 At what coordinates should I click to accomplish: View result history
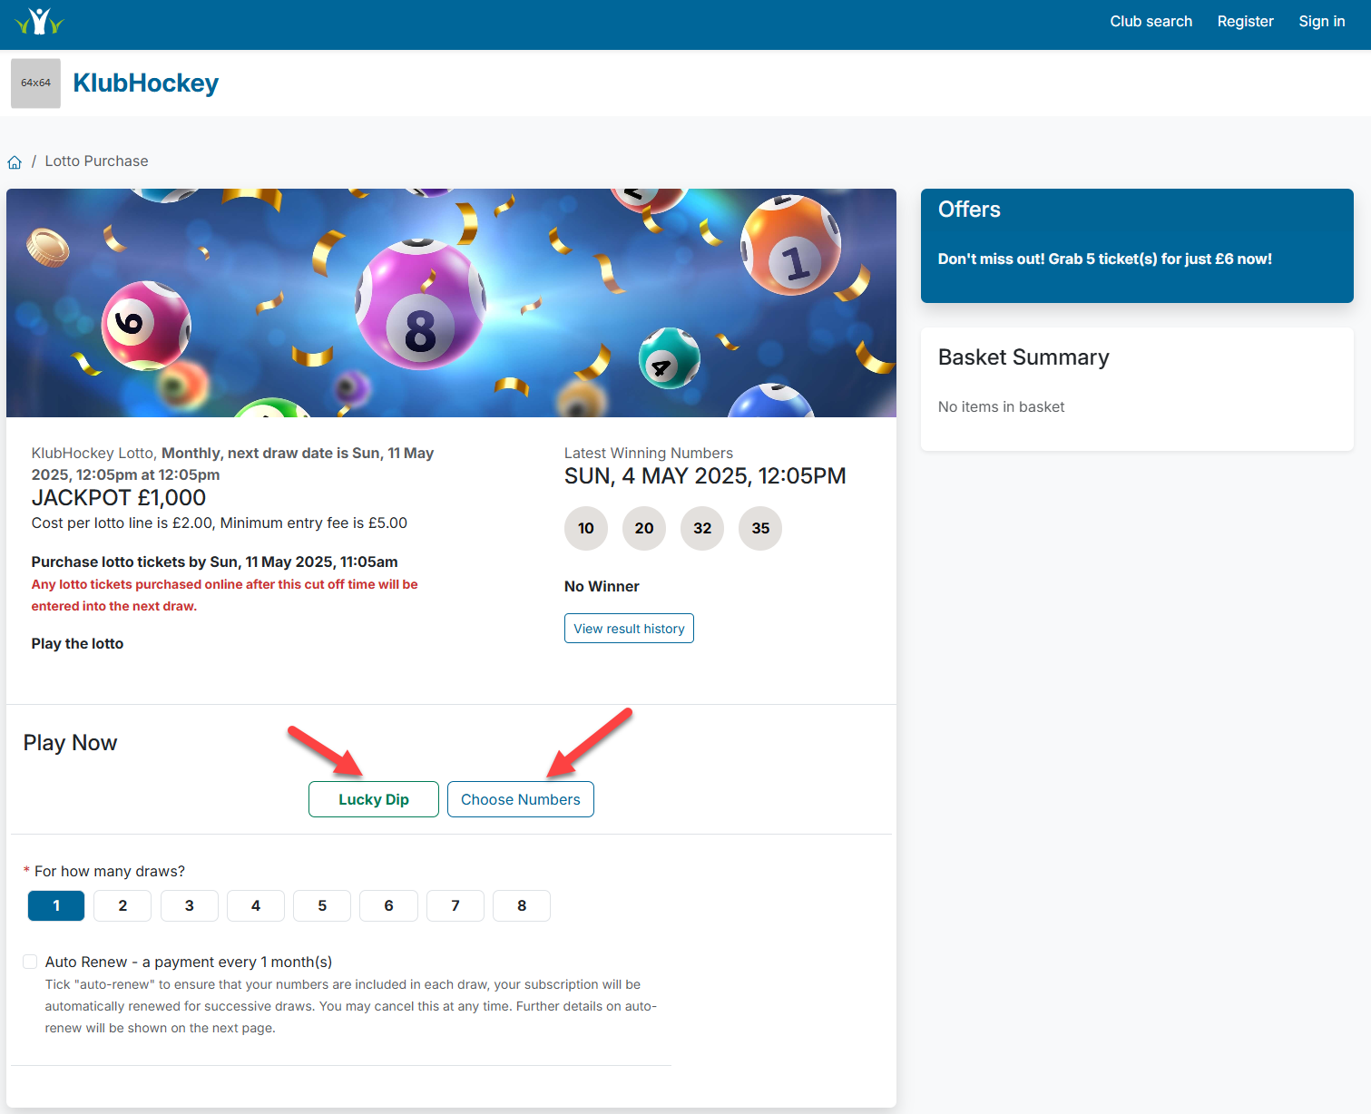(629, 629)
